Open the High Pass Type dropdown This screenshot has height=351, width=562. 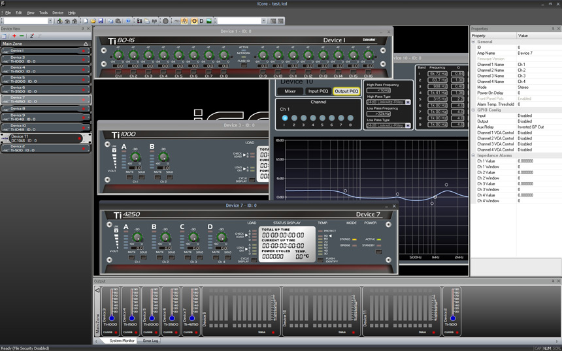click(408, 102)
